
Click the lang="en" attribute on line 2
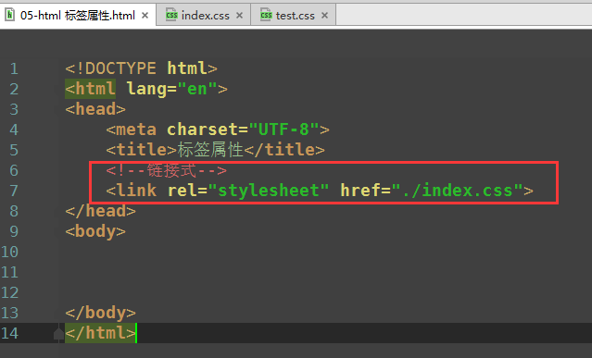tap(172, 89)
